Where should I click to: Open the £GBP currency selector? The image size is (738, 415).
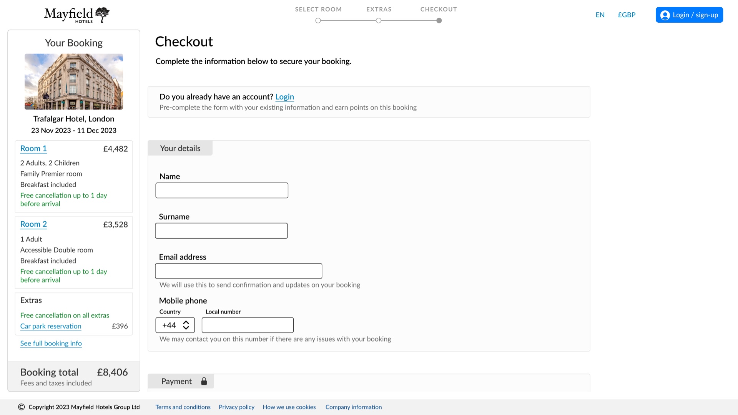pyautogui.click(x=627, y=15)
